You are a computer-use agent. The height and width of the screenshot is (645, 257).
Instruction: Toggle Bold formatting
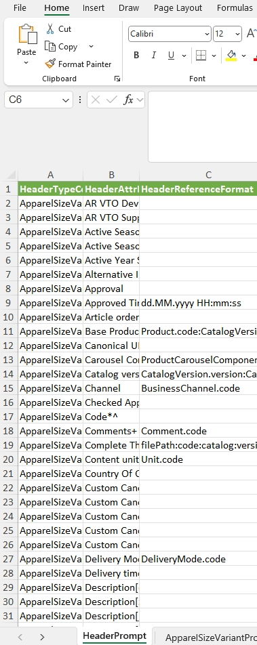pos(136,56)
